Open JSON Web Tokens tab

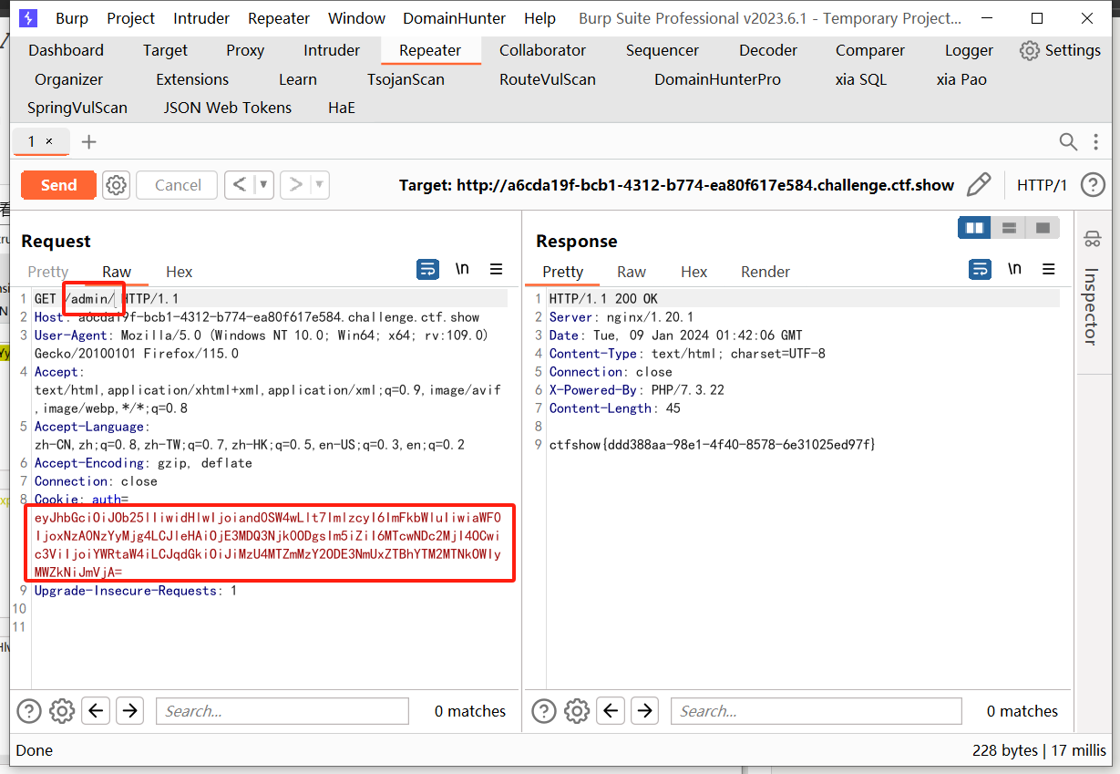228,108
